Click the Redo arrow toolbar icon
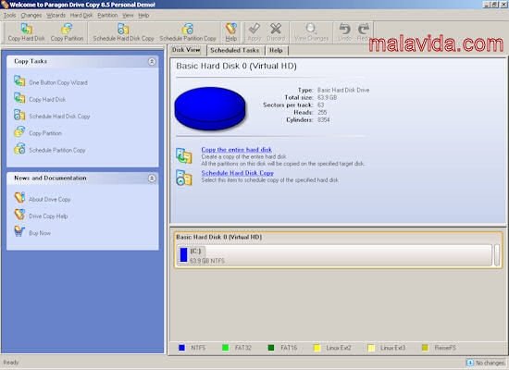This screenshot has width=509, height=370. click(364, 29)
